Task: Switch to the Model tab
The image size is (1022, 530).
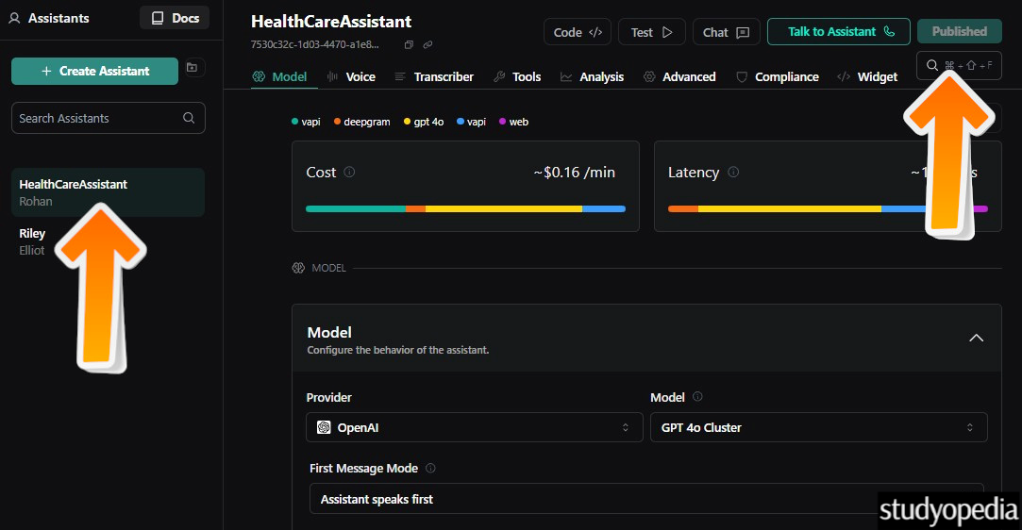Action: (x=279, y=76)
